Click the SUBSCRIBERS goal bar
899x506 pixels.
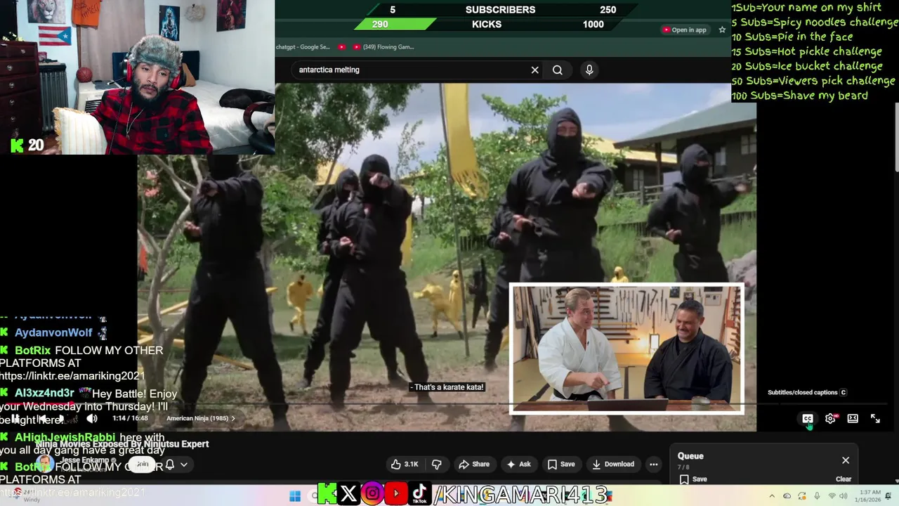tap(500, 9)
